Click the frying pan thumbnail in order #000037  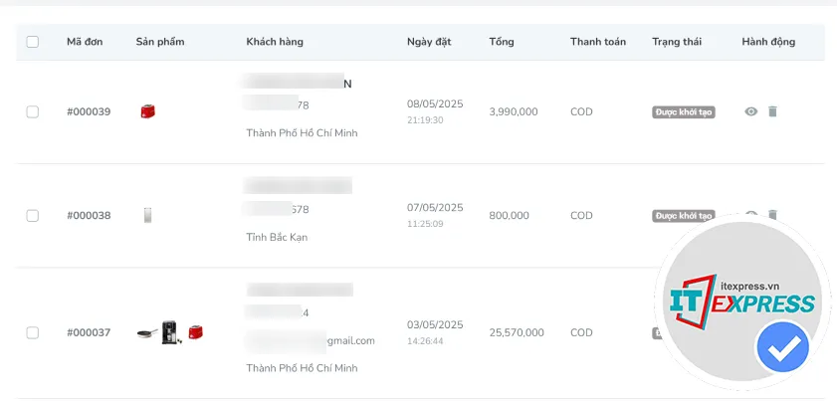[148, 333]
